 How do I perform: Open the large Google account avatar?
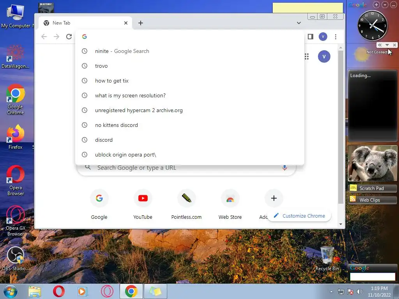coord(324,56)
